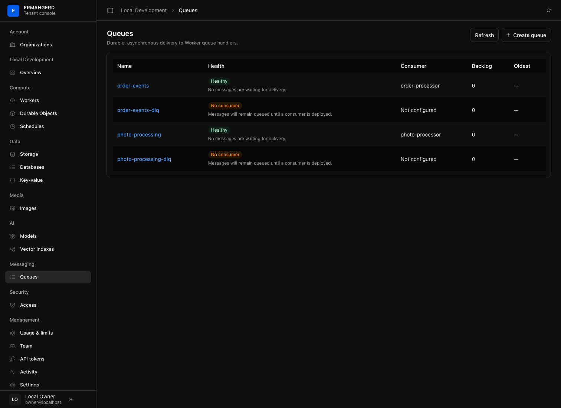Toggle the sidebar panel icon

pyautogui.click(x=110, y=10)
